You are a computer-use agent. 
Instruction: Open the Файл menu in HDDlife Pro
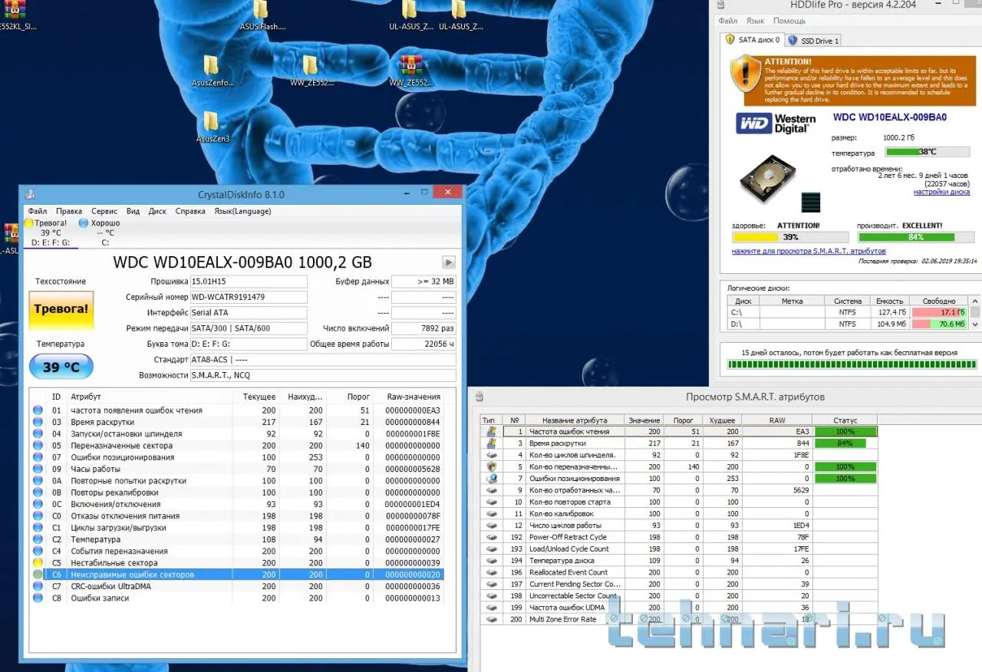[728, 21]
